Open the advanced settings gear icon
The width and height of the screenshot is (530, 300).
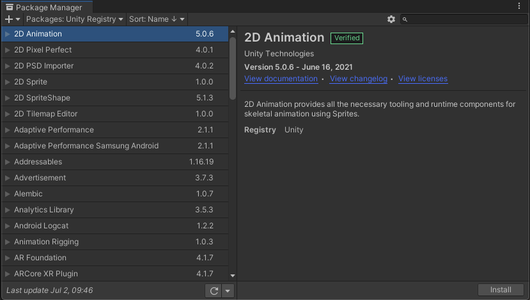pos(391,19)
